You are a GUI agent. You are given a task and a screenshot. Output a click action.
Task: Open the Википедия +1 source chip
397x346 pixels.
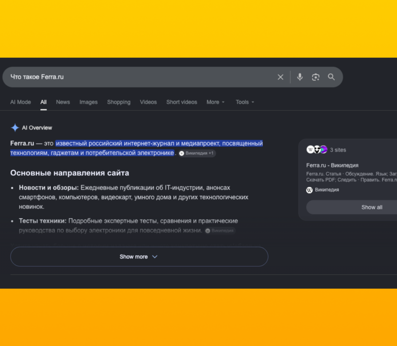pyautogui.click(x=197, y=153)
